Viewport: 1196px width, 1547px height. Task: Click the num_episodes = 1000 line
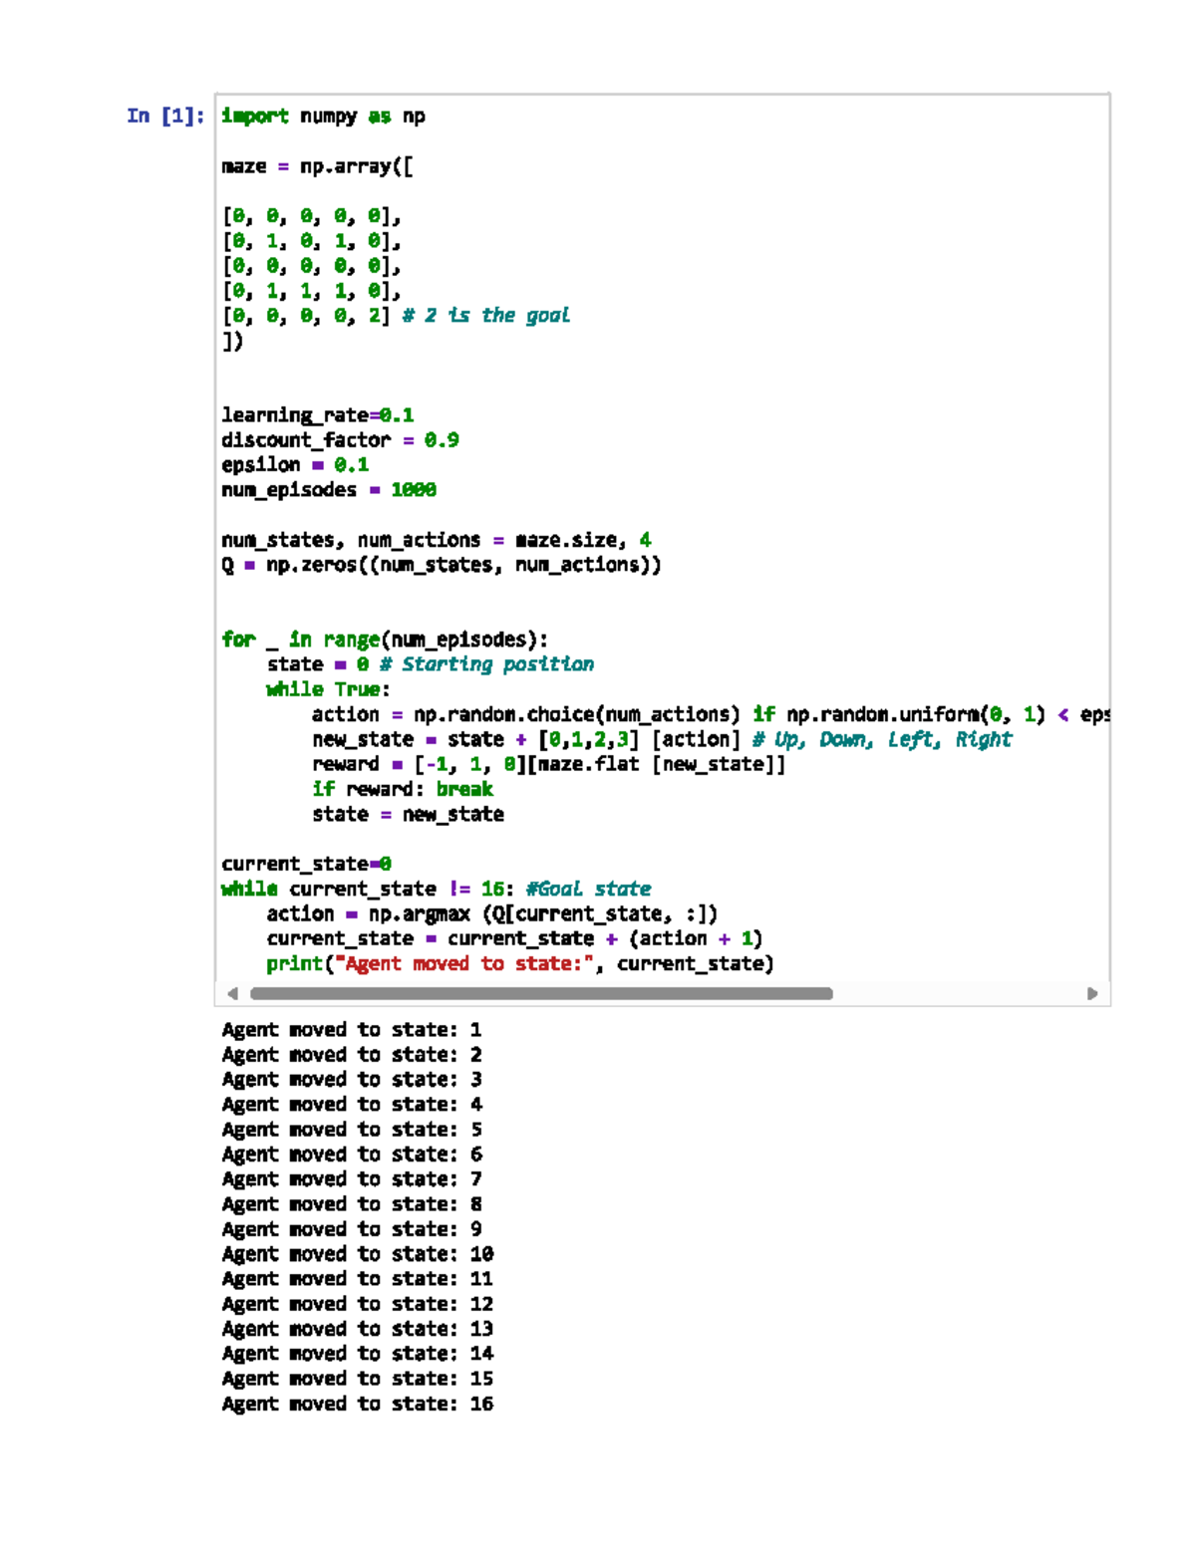(329, 489)
